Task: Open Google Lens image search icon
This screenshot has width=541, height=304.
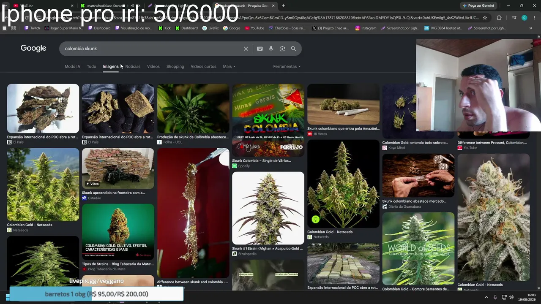Action: click(282, 49)
